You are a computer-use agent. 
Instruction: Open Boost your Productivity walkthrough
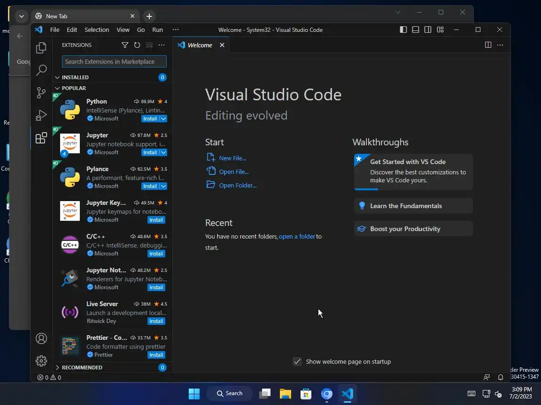tap(413, 229)
